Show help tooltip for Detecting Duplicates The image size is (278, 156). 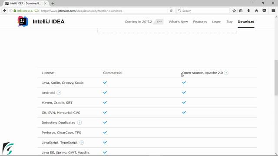(x=79, y=123)
